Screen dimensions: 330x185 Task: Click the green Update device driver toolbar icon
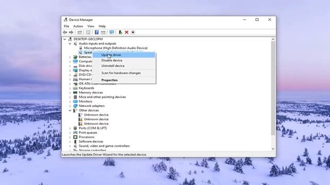point(120,32)
